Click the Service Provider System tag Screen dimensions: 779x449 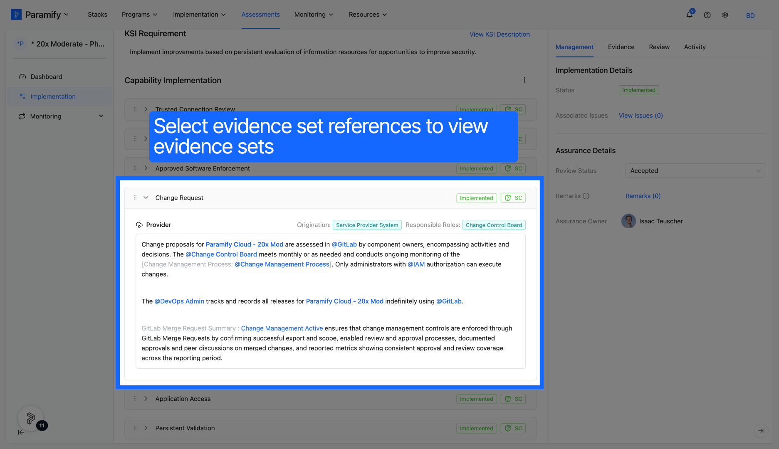click(367, 225)
